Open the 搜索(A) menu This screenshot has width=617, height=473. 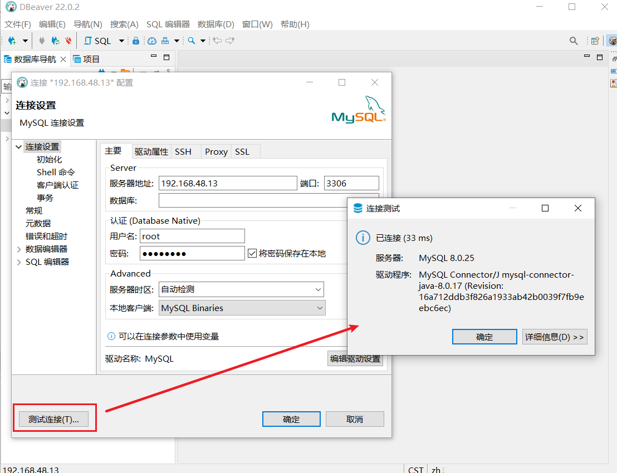coord(124,24)
